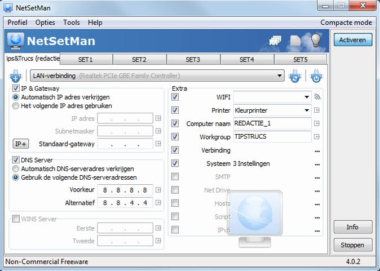Enable WINS Server checkbox

16,219
